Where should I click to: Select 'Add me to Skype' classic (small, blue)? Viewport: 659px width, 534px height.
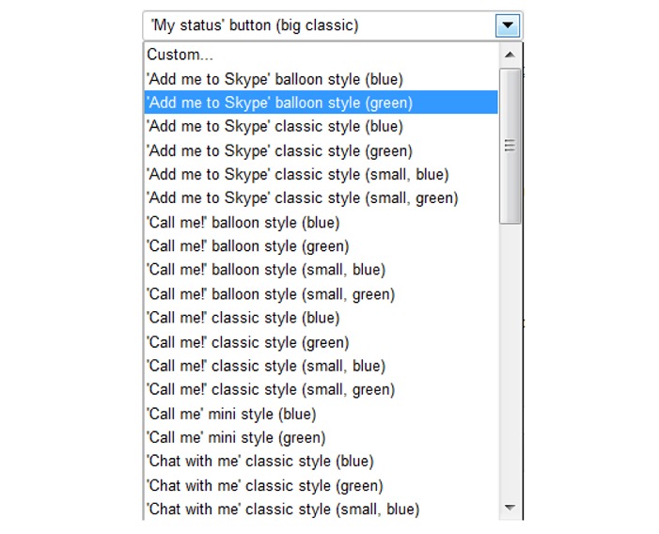coord(297,174)
